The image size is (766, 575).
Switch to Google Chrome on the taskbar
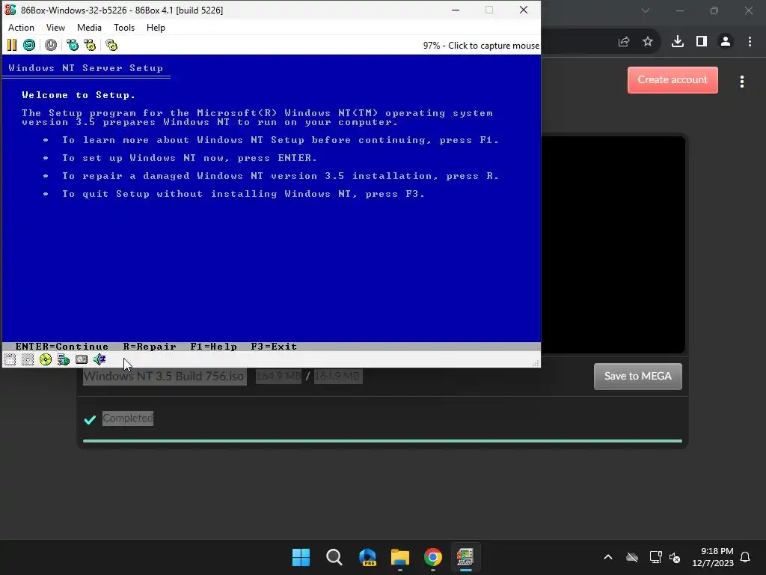coord(433,557)
